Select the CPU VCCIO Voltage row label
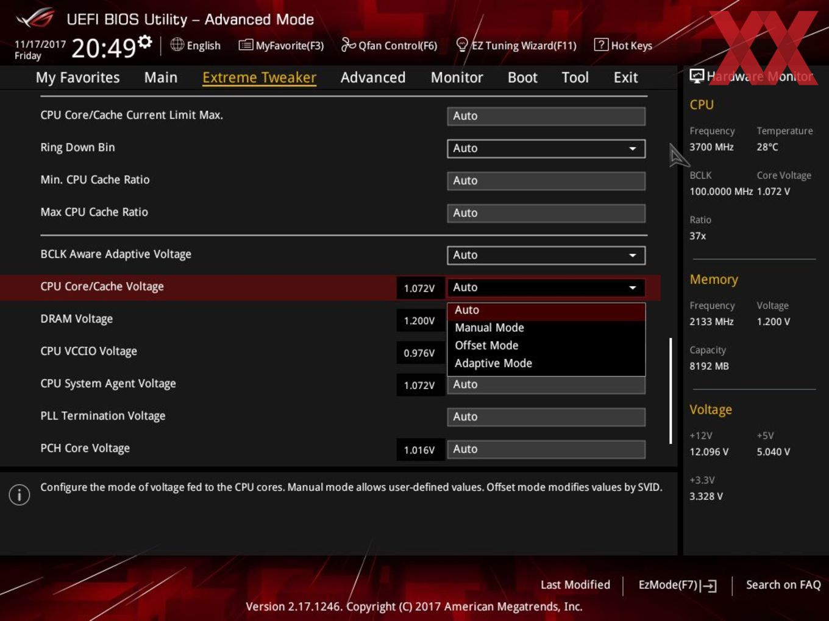 click(x=88, y=351)
